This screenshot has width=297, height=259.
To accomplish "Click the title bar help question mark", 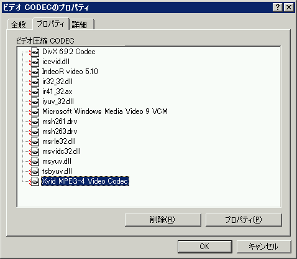I will pyautogui.click(x=278, y=7).
